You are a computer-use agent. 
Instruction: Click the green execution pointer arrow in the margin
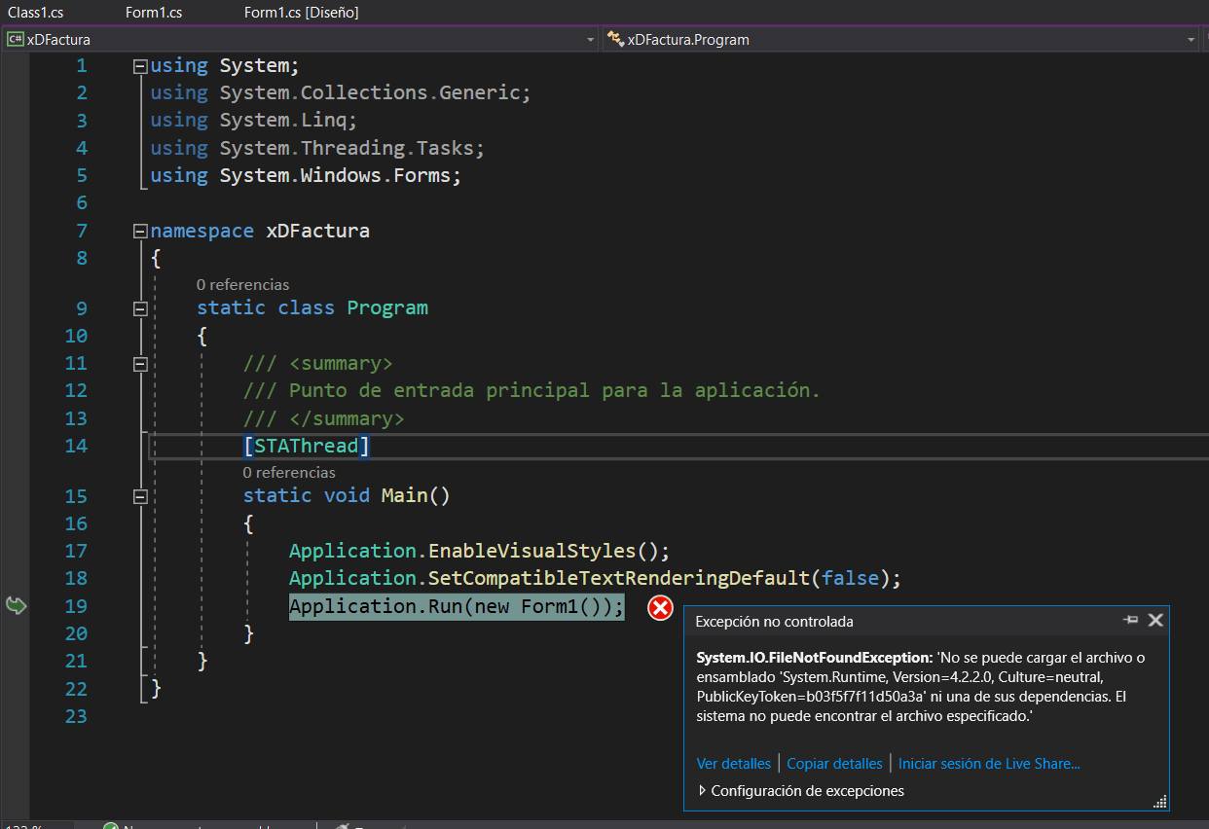click(15, 605)
